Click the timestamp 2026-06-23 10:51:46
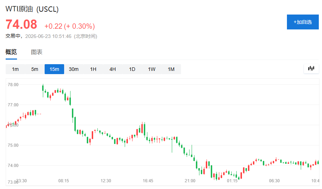Image resolution: width=322 pixels, height=189 pixels. point(48,36)
